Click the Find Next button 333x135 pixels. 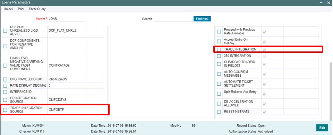pos(202,19)
